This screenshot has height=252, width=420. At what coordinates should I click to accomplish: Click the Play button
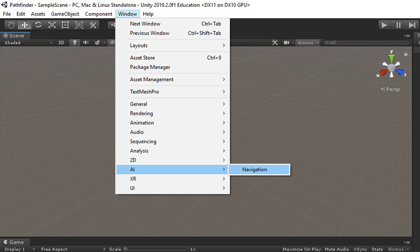[384, 25]
